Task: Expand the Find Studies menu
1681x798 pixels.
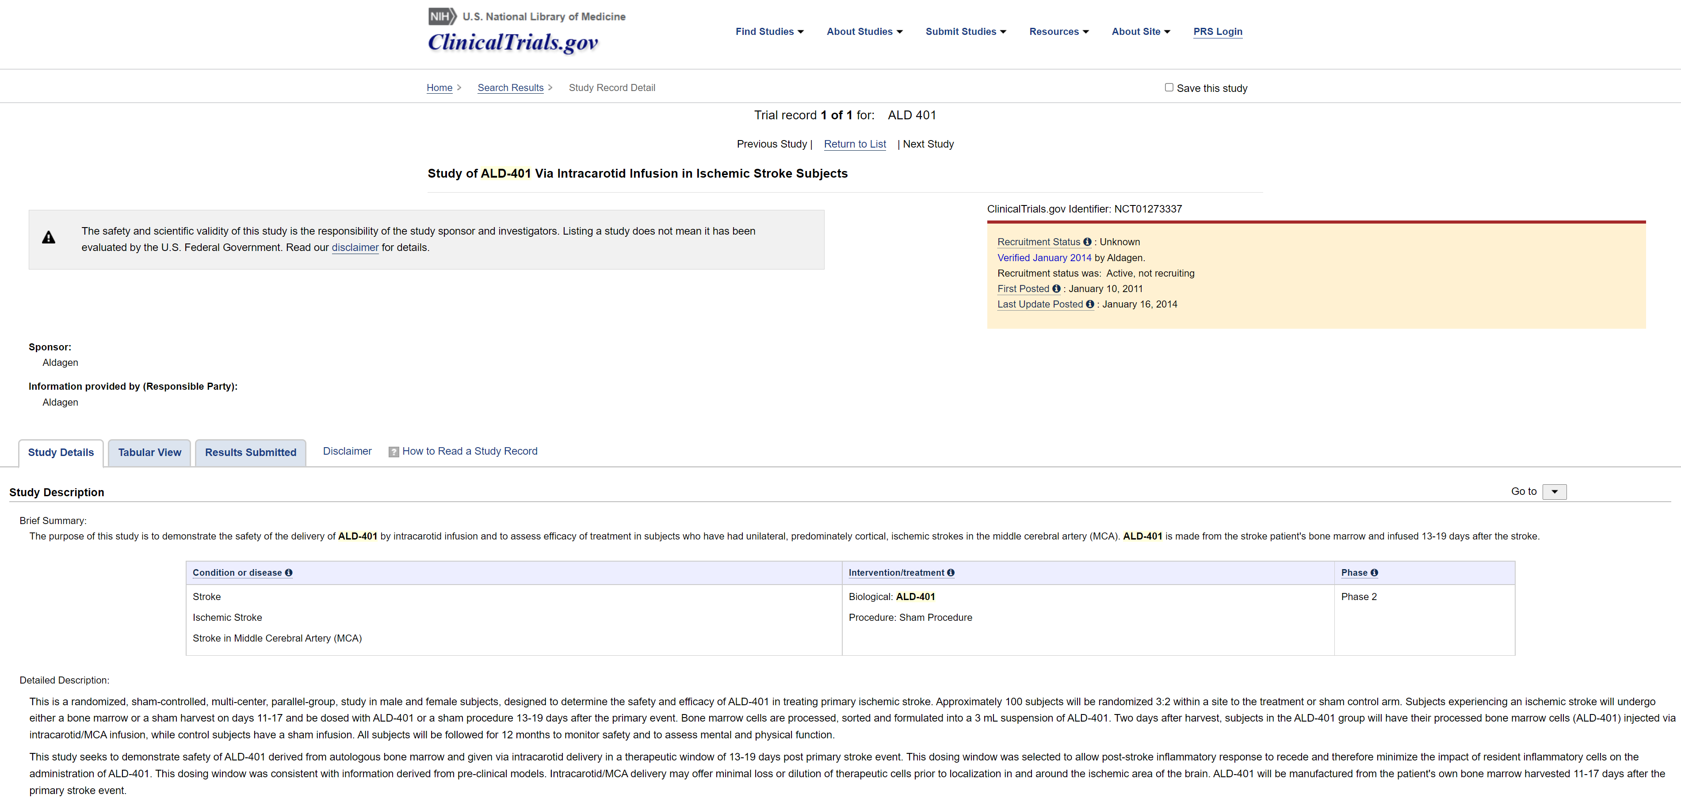Action: coord(769,31)
